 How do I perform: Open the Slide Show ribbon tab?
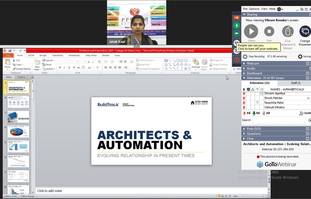91,55
